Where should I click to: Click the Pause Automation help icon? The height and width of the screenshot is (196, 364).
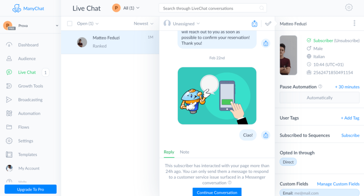320,87
